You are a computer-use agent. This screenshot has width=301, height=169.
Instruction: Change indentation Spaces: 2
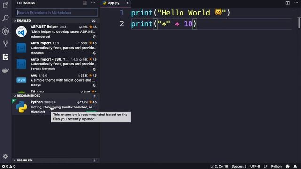tap(239, 166)
